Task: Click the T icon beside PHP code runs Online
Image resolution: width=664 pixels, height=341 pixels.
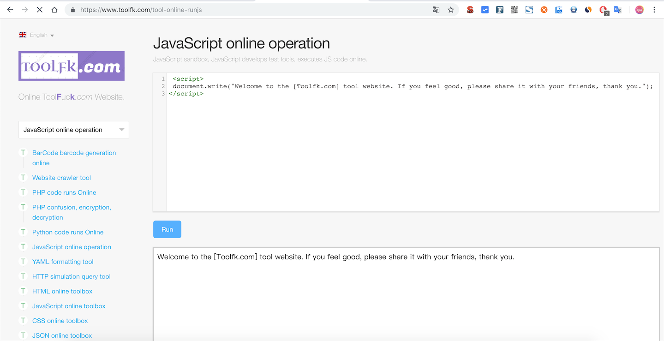Action: point(23,192)
